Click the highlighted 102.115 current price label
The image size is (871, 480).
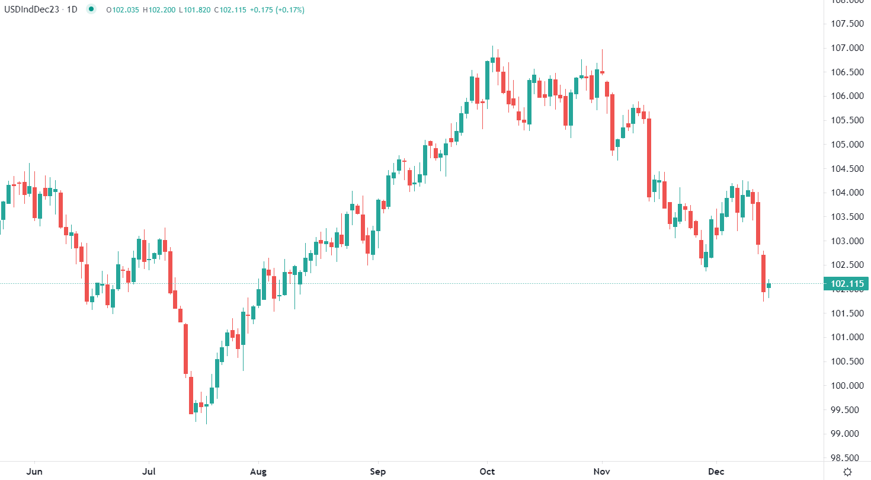(x=847, y=283)
